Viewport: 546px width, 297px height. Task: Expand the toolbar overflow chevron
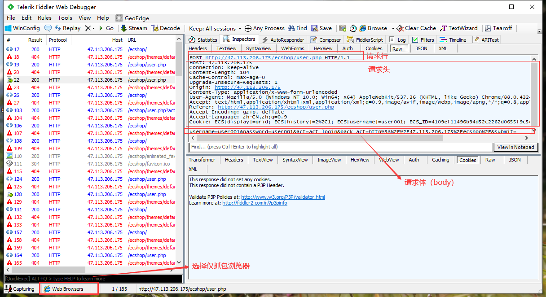click(x=539, y=31)
